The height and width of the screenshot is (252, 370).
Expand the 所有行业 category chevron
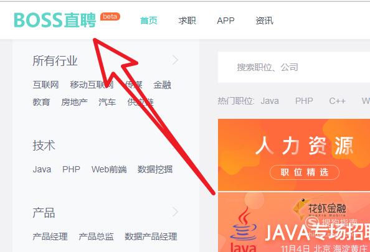(x=175, y=60)
